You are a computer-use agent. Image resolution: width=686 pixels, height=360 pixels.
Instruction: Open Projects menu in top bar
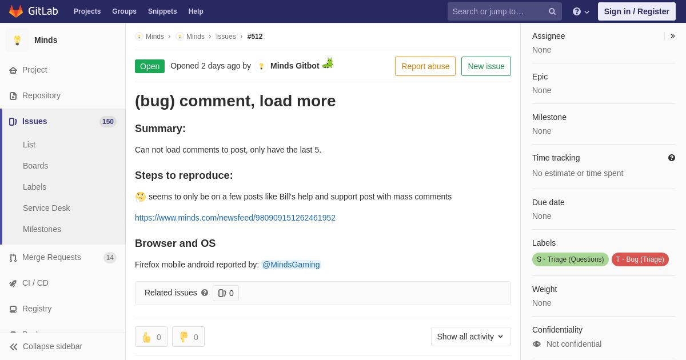[x=87, y=11]
